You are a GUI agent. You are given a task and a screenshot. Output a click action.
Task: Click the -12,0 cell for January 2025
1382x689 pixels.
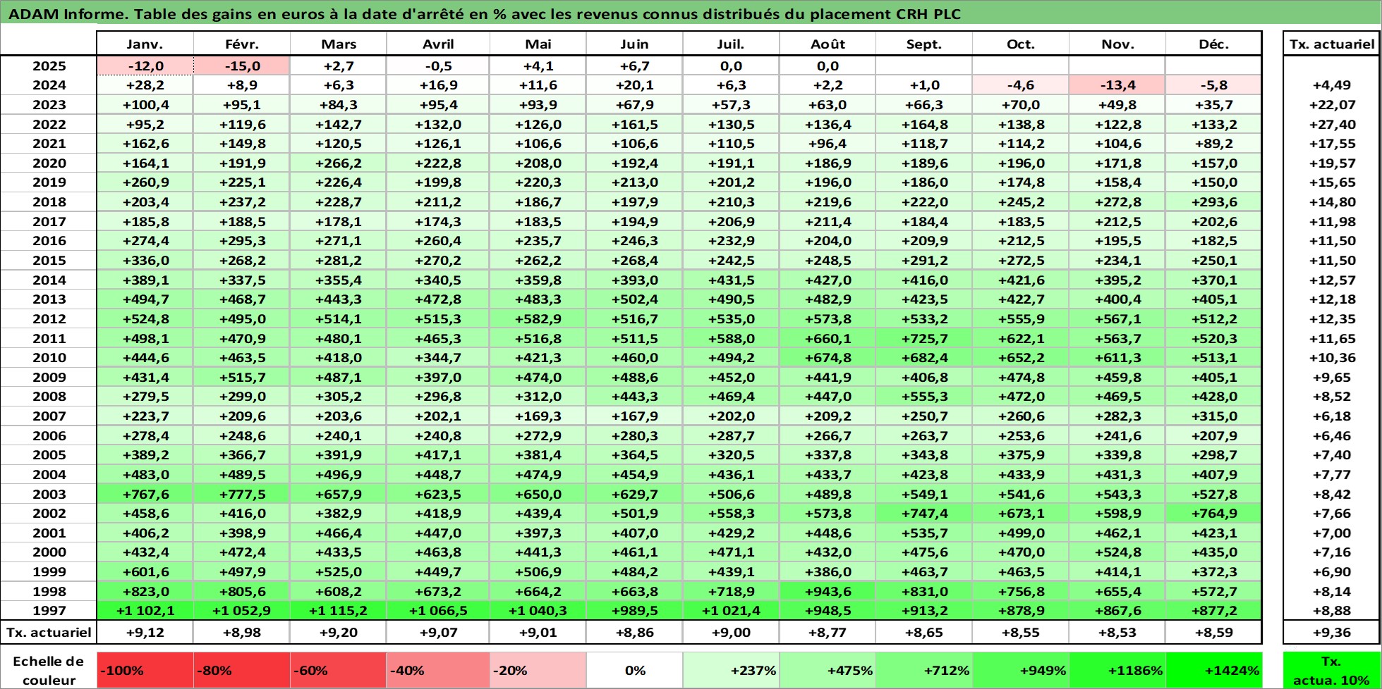click(x=145, y=66)
